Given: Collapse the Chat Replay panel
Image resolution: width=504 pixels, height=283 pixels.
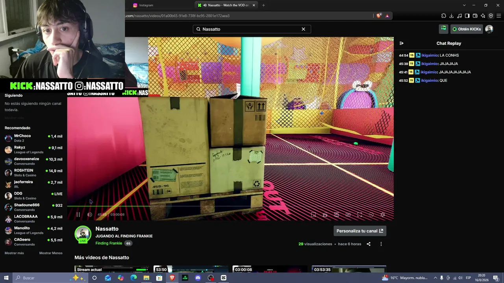Looking at the screenshot, I should point(401,43).
